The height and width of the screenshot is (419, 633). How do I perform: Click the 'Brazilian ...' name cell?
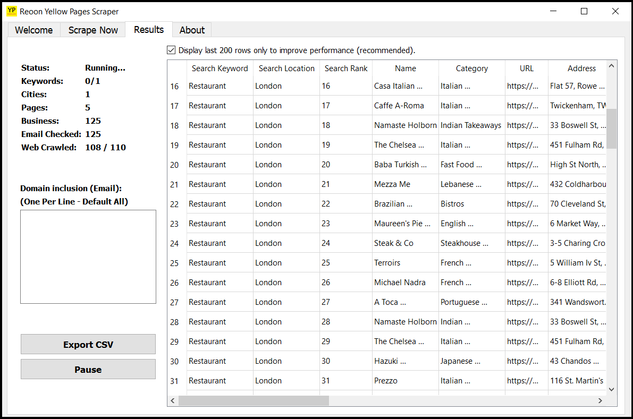[406, 203]
